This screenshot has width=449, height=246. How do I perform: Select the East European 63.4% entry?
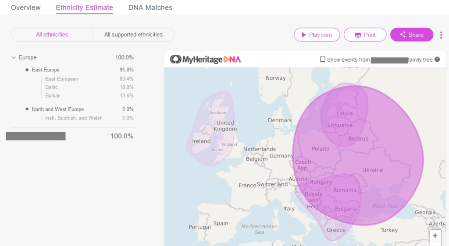89,79
